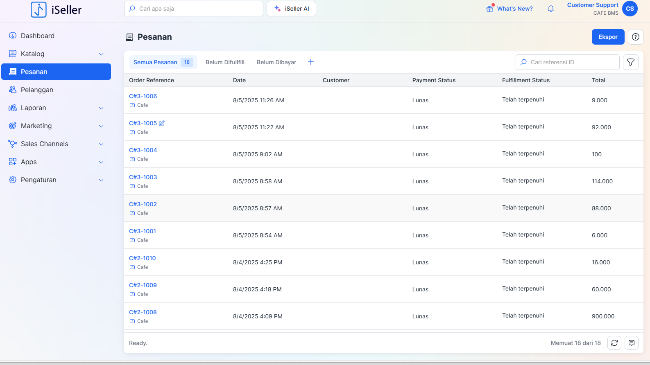Click the iSeller logo
This screenshot has width=650, height=365.
tap(56, 9)
